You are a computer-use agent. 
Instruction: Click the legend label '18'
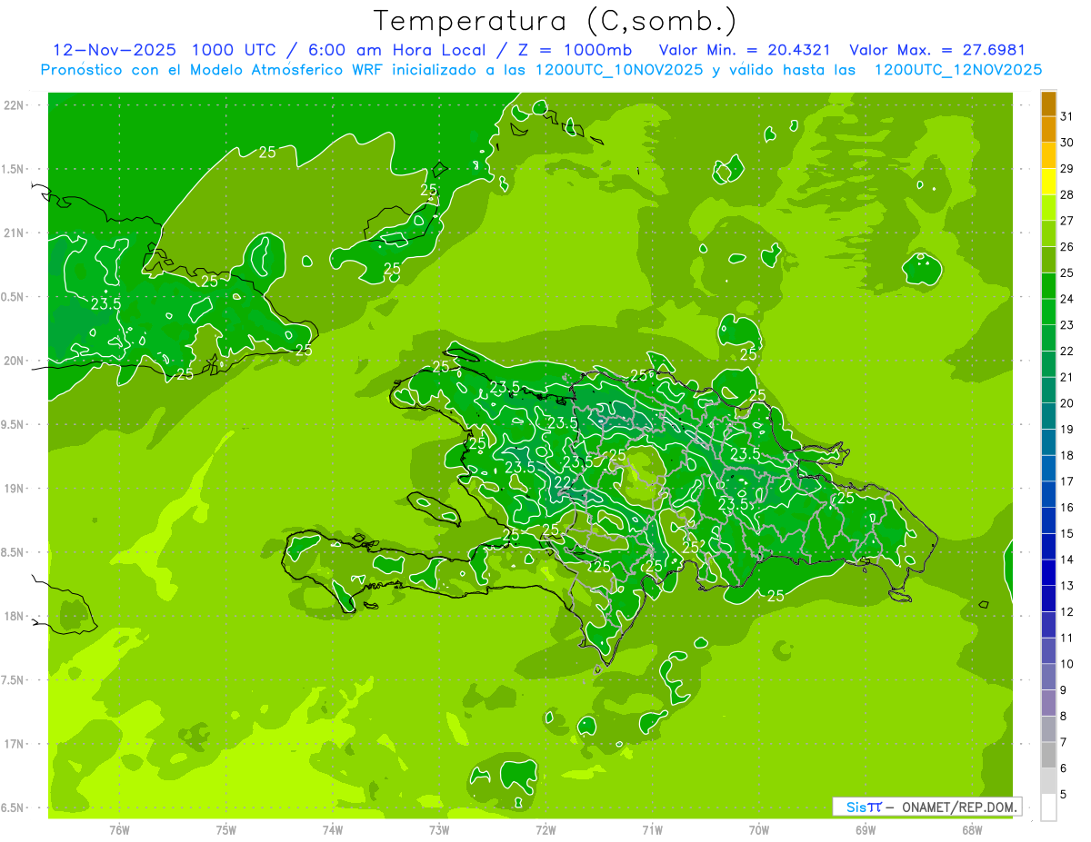pos(1067,455)
